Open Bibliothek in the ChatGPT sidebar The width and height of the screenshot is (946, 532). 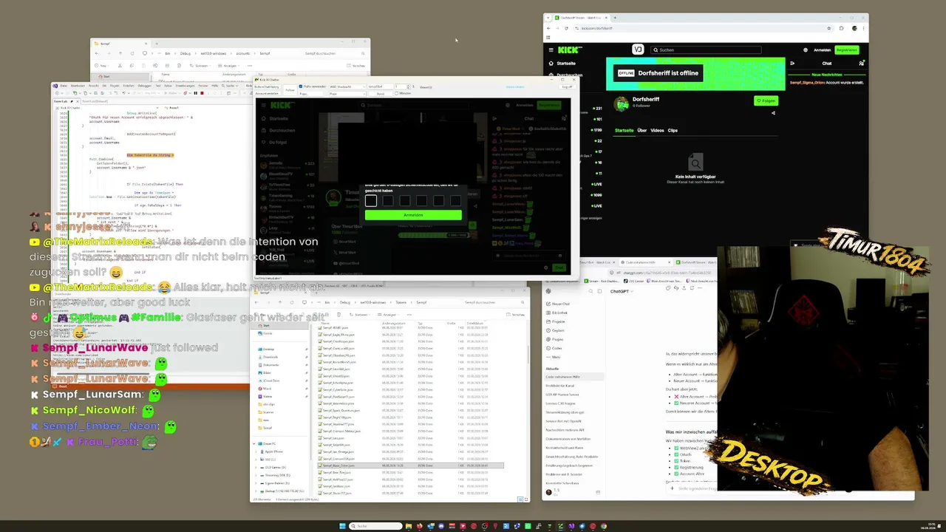pos(561,313)
